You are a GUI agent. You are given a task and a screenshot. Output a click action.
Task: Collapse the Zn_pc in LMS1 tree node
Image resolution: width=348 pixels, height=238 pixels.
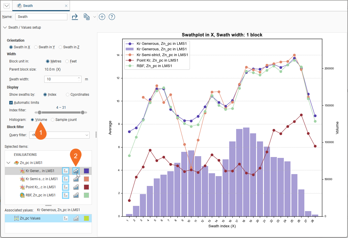point(8,163)
